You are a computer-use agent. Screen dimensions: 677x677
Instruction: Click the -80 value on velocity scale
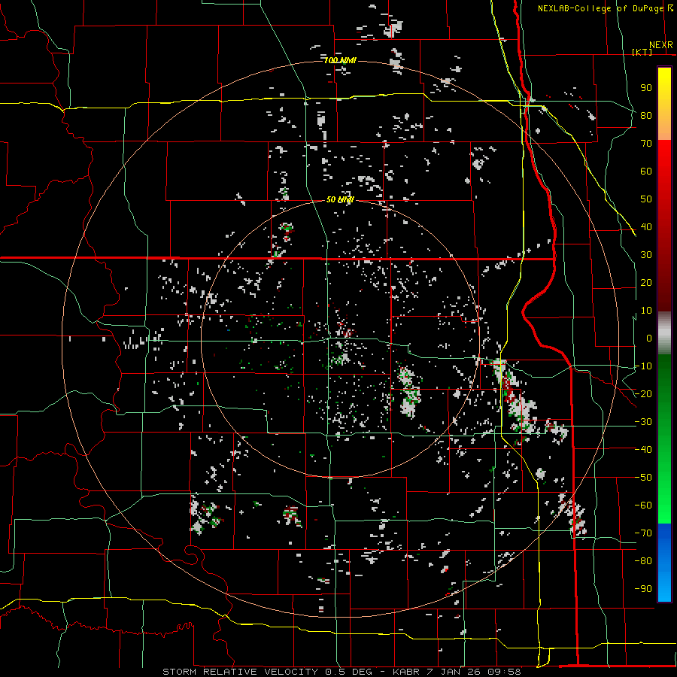643,561
